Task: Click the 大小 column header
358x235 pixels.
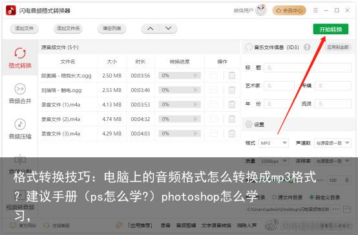Action: [x=112, y=62]
